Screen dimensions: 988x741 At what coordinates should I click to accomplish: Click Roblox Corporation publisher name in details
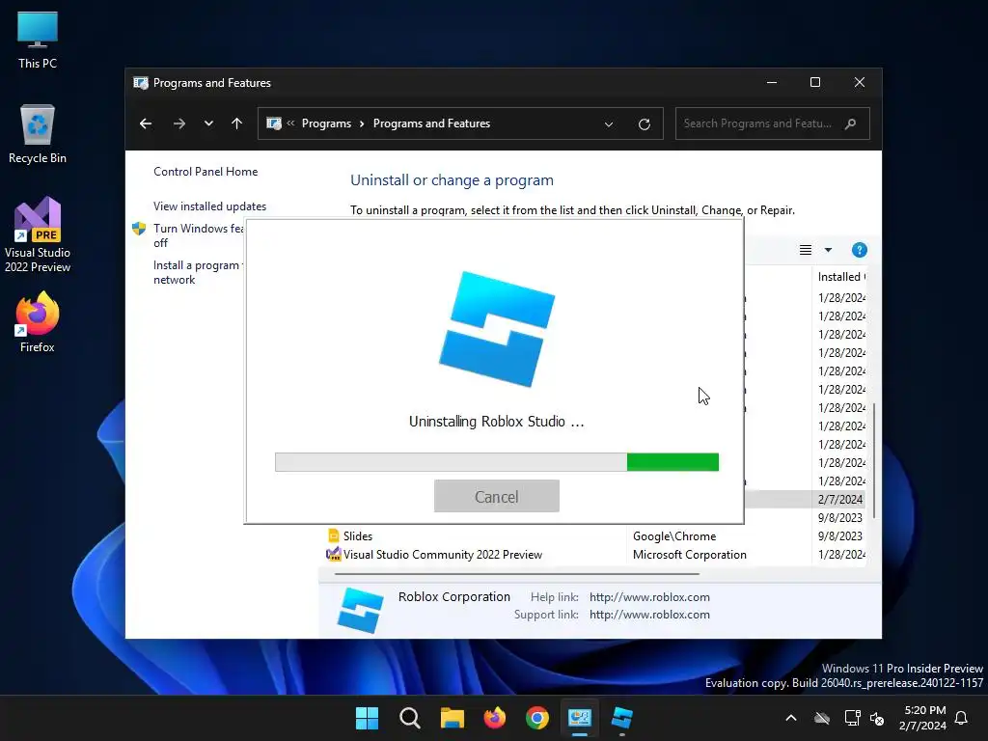tap(453, 596)
